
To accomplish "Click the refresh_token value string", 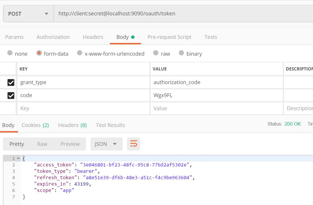I will tap(137, 177).
